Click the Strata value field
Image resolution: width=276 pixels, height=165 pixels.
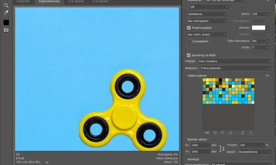[258, 48]
